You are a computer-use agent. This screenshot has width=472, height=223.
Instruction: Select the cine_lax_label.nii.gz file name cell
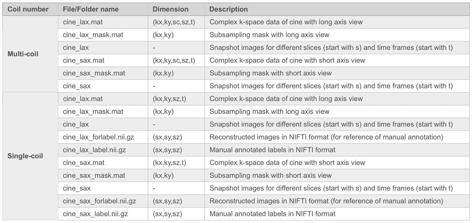94,150
